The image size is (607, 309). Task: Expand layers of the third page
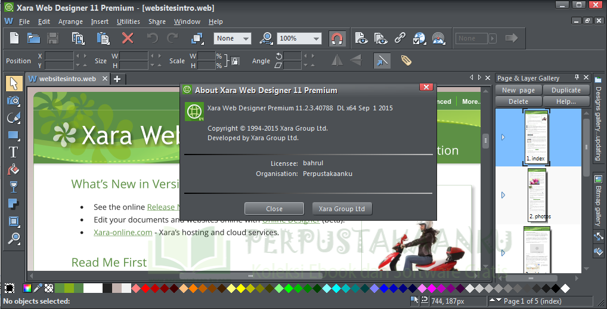(503, 254)
